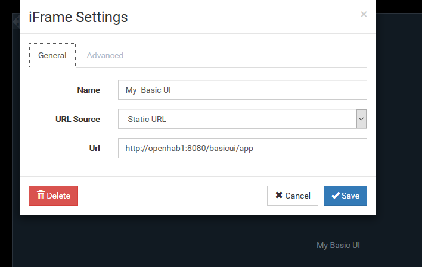
Task: Expand the chevron arrow of URL Source
Action: point(361,119)
